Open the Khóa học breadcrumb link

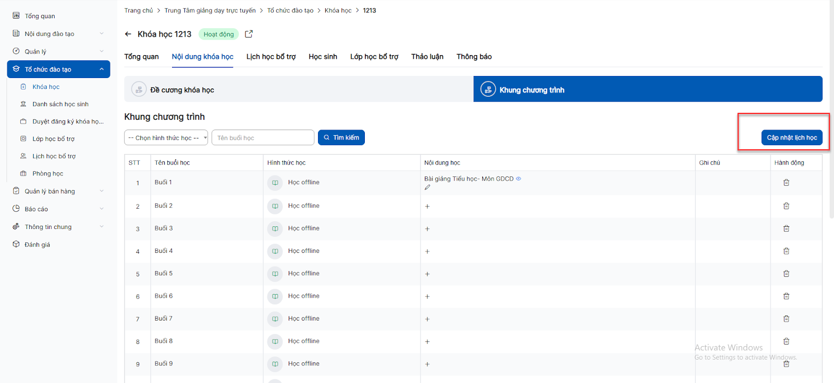pos(338,10)
